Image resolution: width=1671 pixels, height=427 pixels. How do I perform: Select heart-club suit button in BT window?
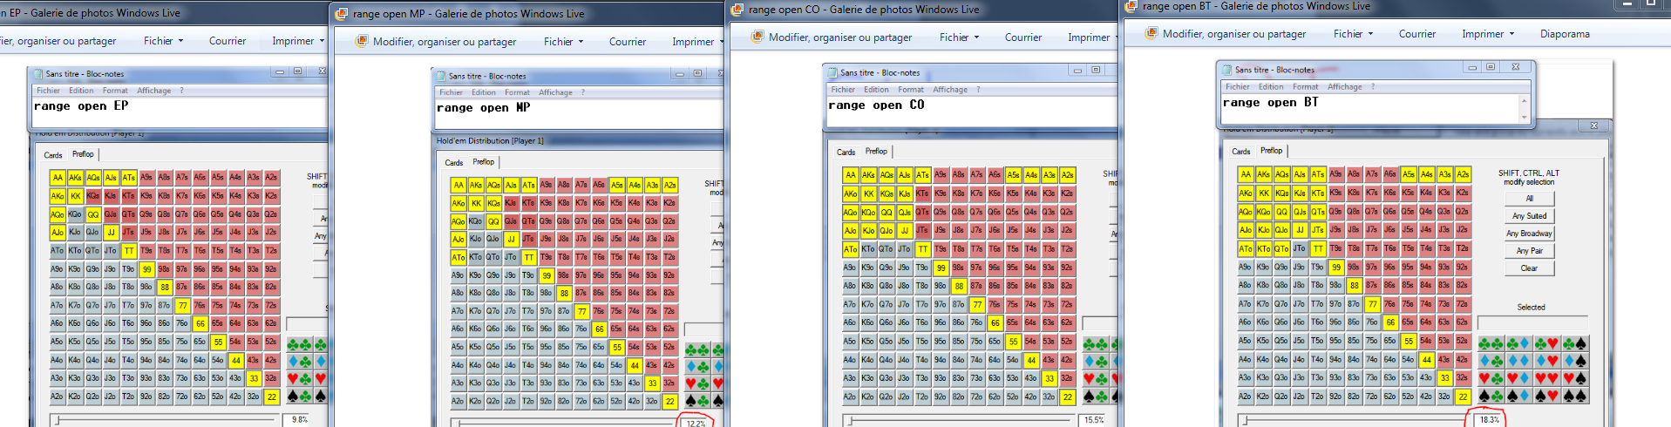click(x=1491, y=378)
